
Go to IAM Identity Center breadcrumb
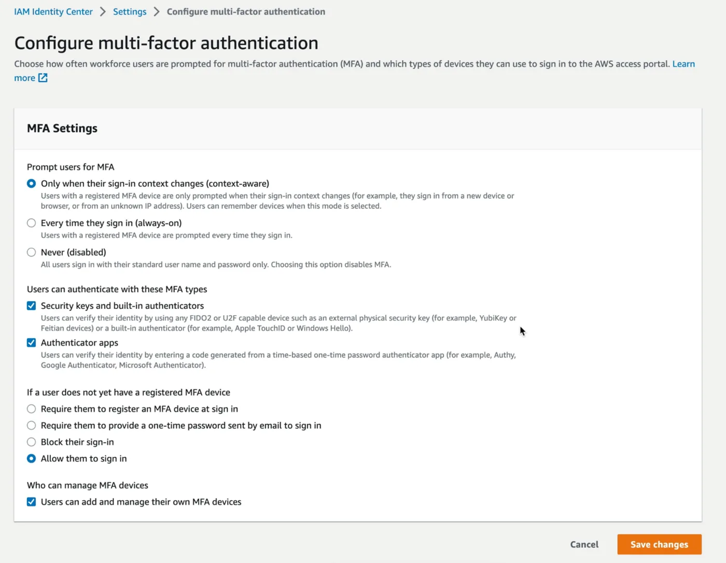53,11
